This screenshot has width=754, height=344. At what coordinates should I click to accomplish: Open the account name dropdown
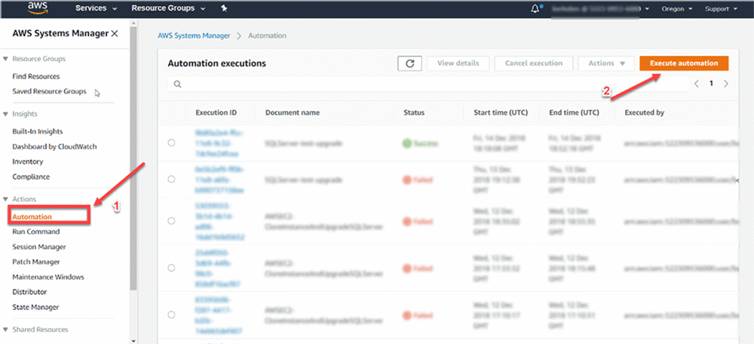[600, 8]
